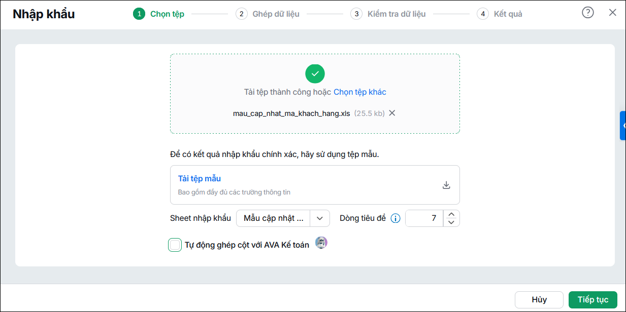The height and width of the screenshot is (312, 626).
Task: Go to step 3 Kiểm tra dữ liệu
Action: pos(388,14)
